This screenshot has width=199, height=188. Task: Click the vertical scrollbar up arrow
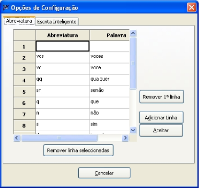pyautogui.click(x=133, y=33)
